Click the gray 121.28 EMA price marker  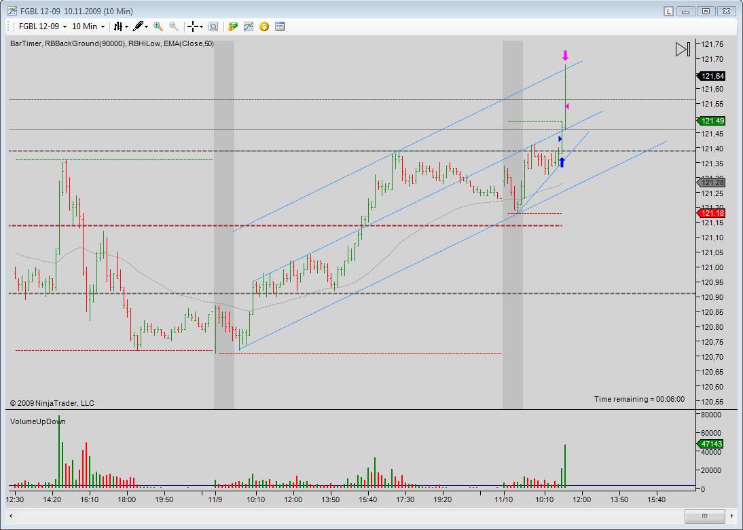711,183
